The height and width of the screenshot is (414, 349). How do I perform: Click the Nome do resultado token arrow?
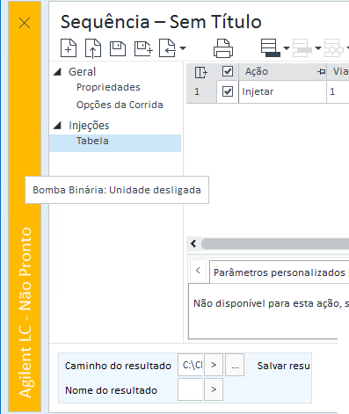(214, 389)
